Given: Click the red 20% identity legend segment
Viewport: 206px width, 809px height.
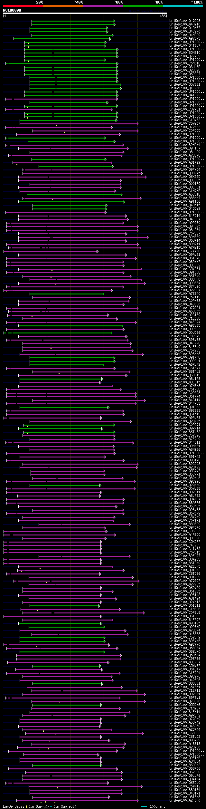Looking at the screenshot, I should coord(23,6).
